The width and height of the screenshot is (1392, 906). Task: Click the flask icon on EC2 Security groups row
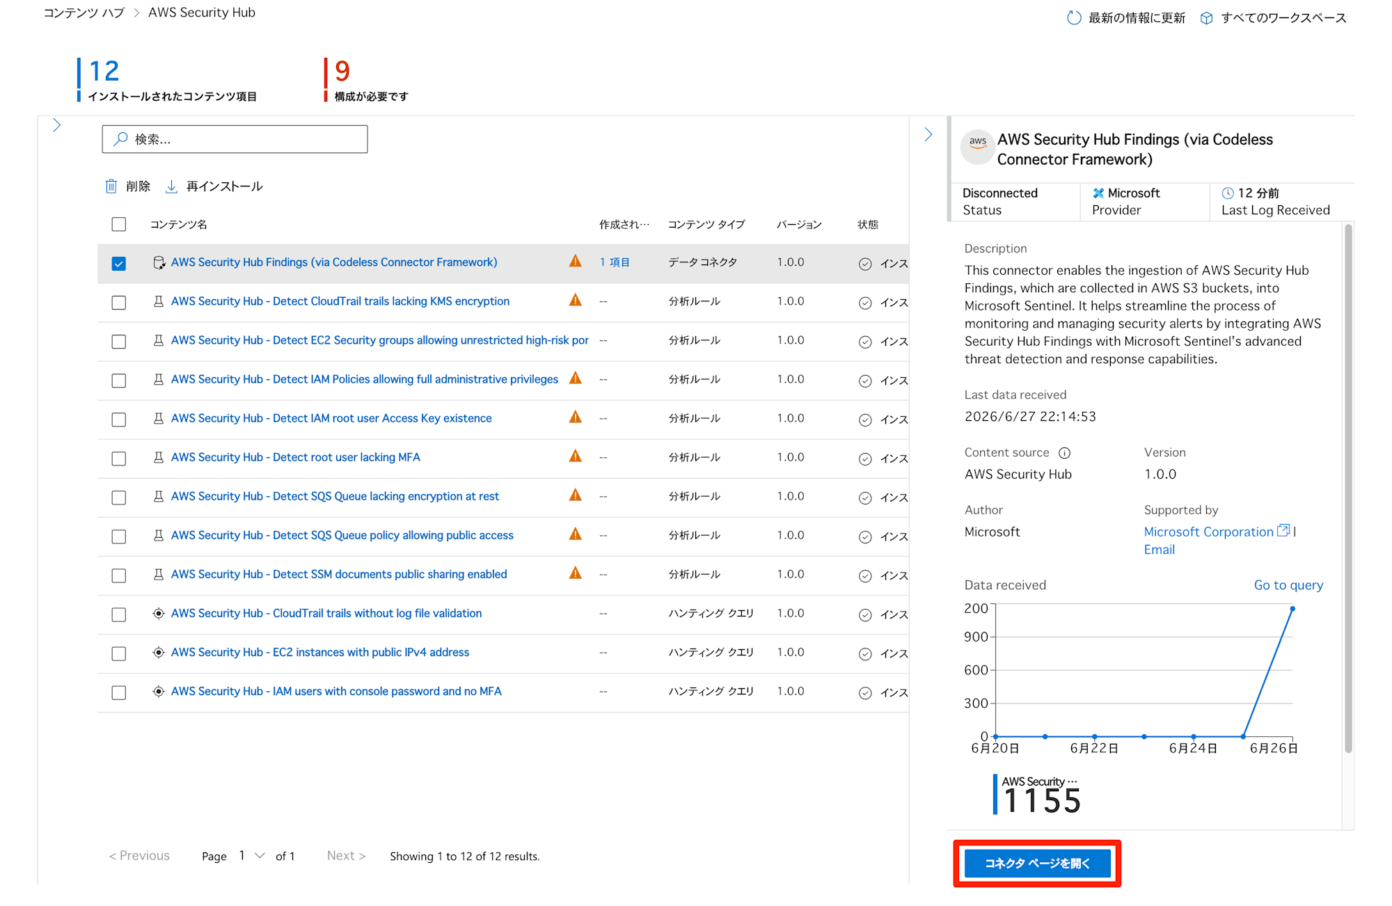click(x=159, y=340)
